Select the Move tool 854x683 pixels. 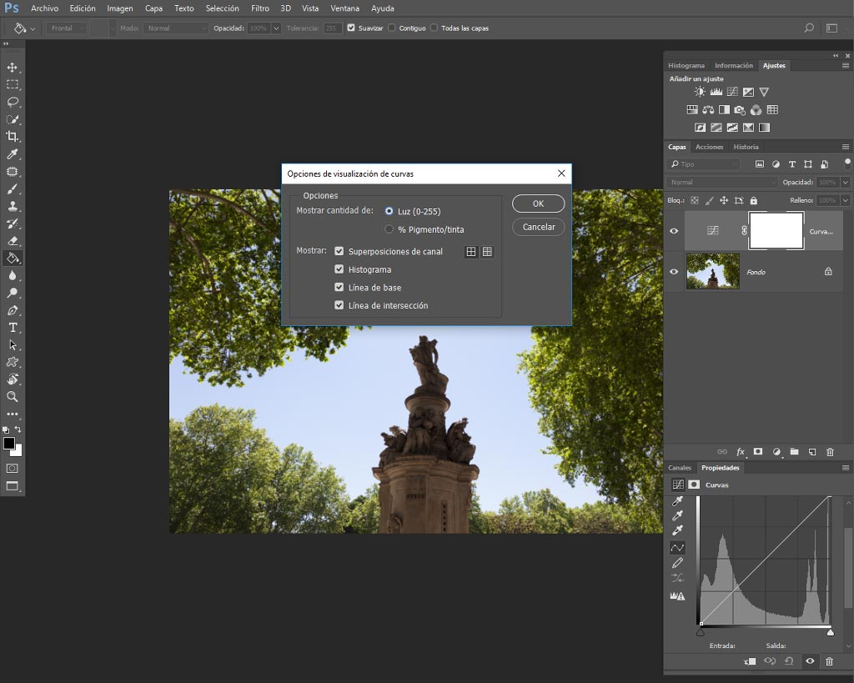pos(12,68)
